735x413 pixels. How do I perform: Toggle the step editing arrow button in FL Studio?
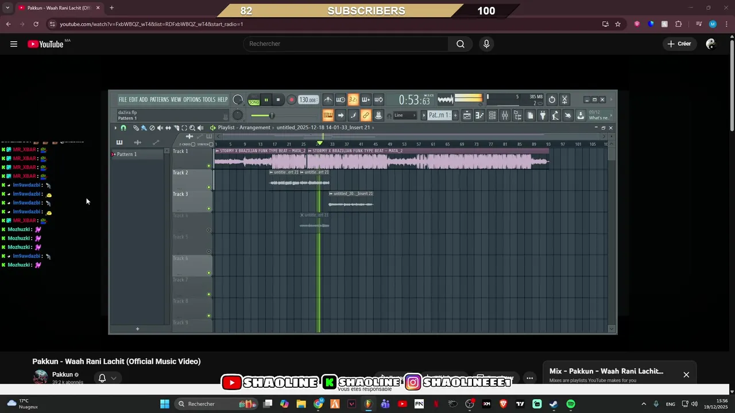pyautogui.click(x=341, y=115)
